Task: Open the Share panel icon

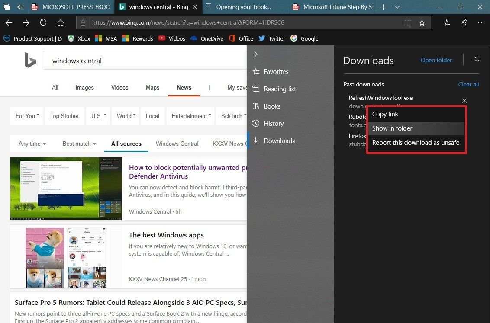Action: tap(464, 22)
